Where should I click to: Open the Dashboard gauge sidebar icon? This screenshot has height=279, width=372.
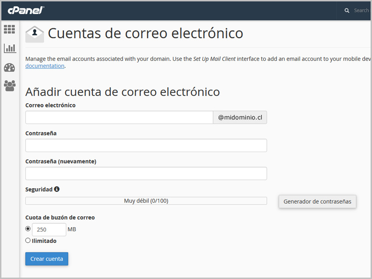pyautogui.click(x=9, y=67)
